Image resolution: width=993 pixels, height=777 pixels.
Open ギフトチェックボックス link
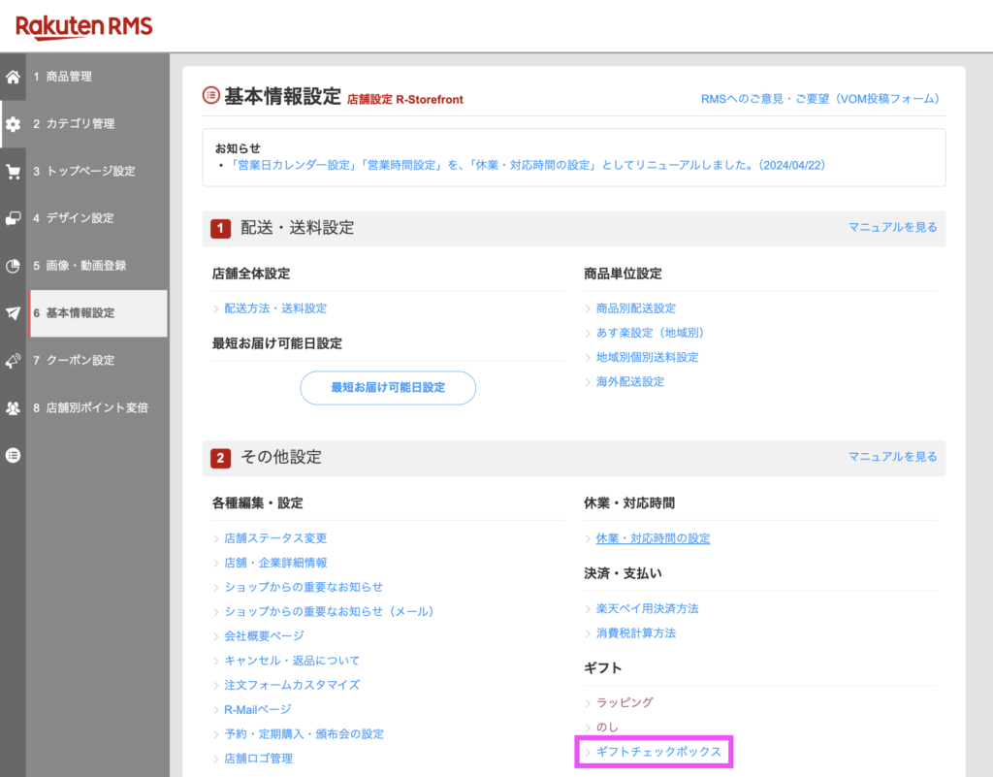pos(658,752)
